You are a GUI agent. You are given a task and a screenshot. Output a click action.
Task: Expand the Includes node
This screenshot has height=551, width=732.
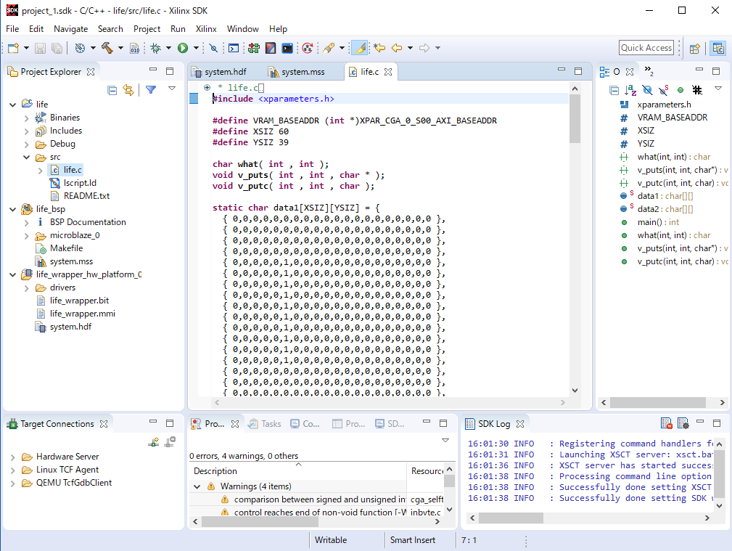[x=27, y=131]
